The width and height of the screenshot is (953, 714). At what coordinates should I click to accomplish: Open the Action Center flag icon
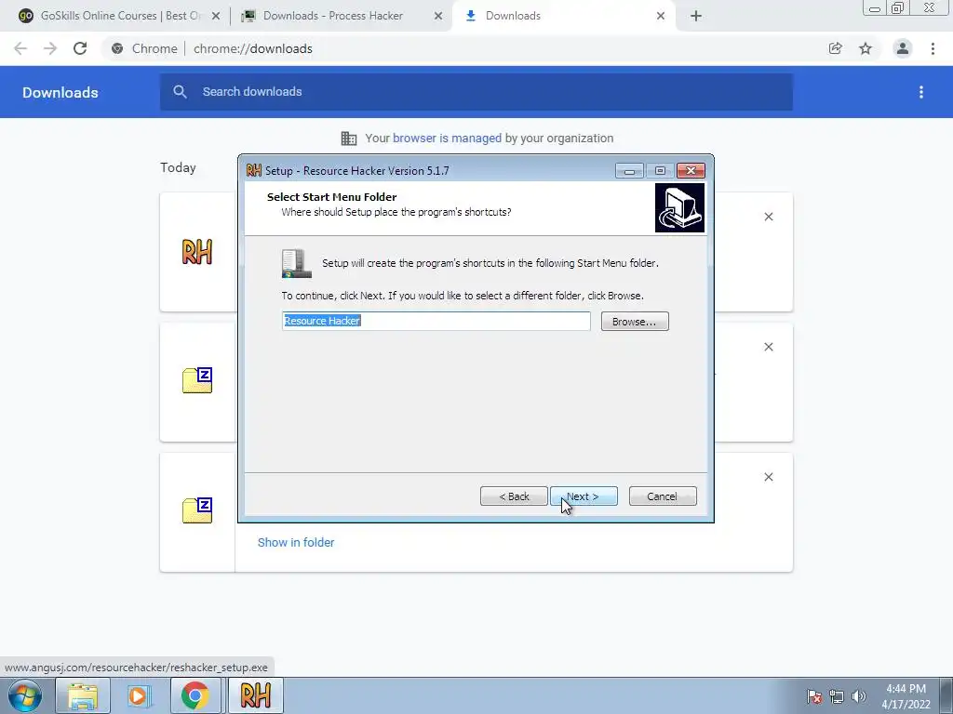tap(814, 696)
